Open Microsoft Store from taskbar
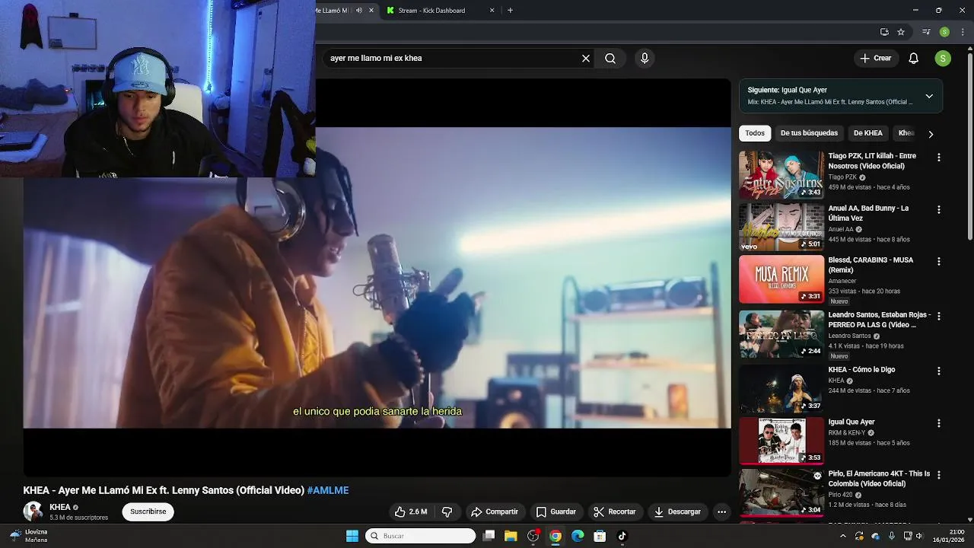 [600, 536]
